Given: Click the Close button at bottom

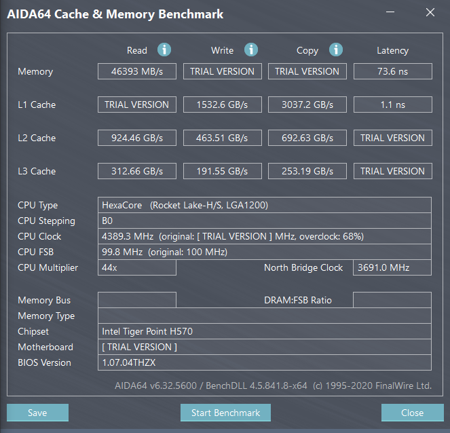Looking at the screenshot, I should click(x=413, y=413).
